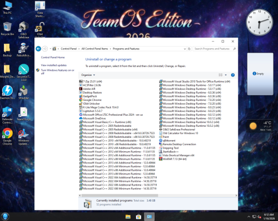This screenshot has height=221, width=278.
Task: Select Microsoft OneDrive entry
Action: [x=92, y=119]
